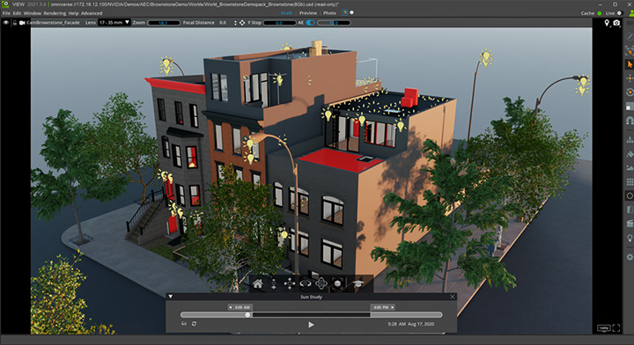Toggle the camera lock icon
The width and height of the screenshot is (634, 345).
click(x=15, y=23)
